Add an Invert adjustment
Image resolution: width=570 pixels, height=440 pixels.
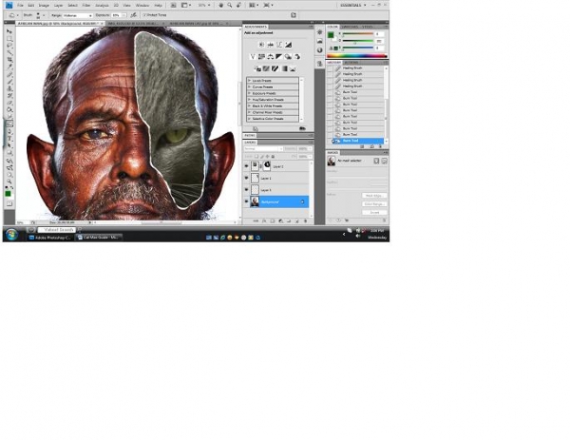[x=257, y=68]
